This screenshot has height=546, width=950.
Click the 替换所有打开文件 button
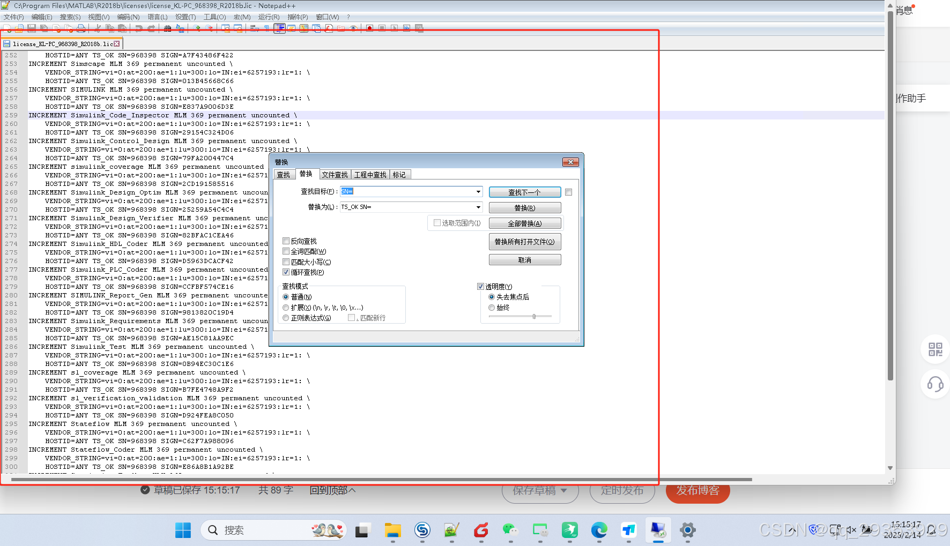(x=524, y=242)
